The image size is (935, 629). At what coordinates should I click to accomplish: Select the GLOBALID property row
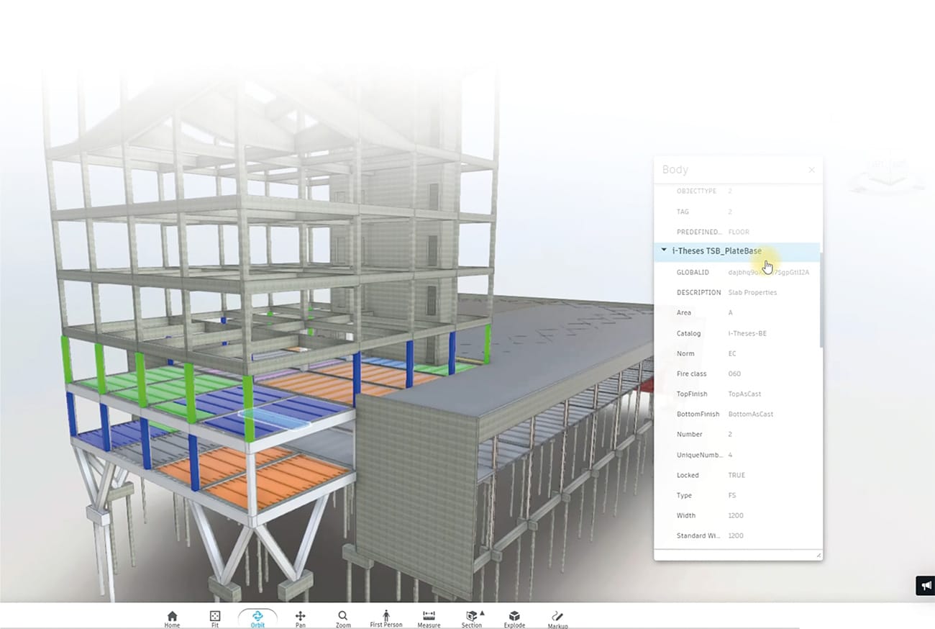pos(737,272)
